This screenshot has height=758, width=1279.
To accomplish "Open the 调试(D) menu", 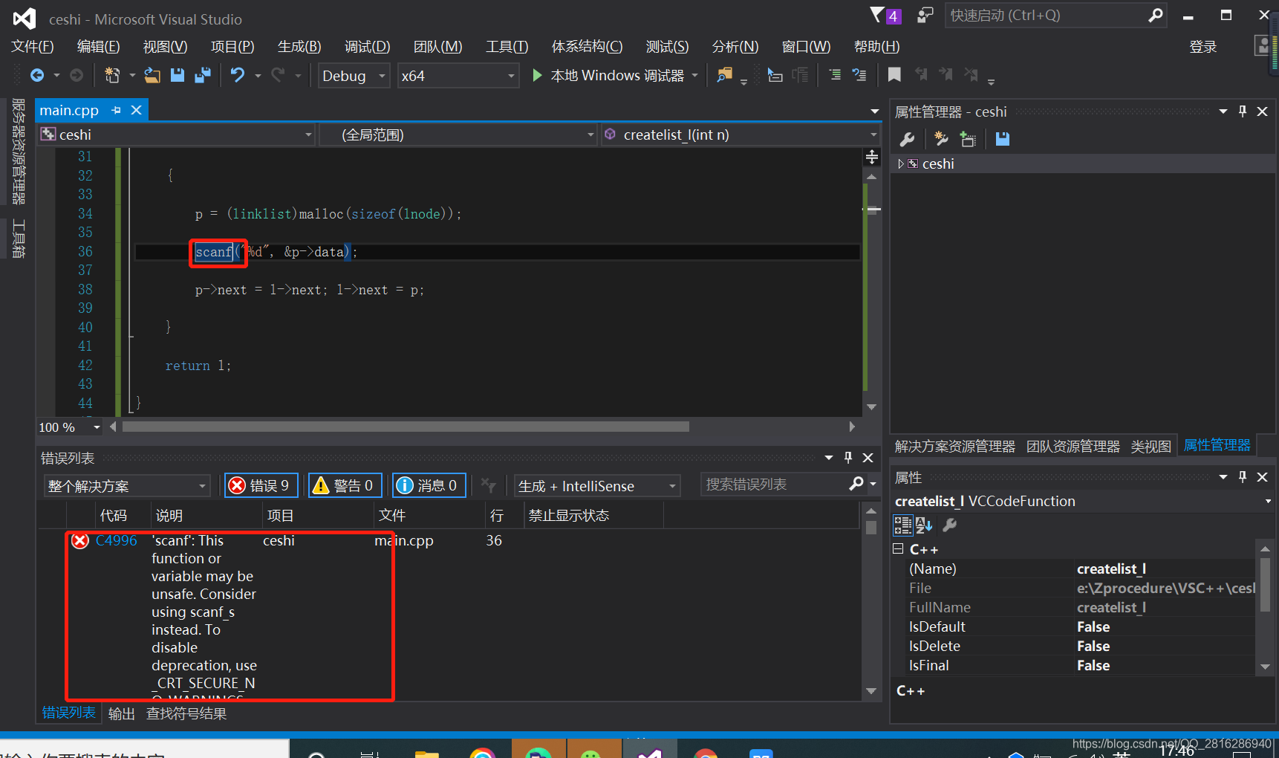I will [367, 47].
